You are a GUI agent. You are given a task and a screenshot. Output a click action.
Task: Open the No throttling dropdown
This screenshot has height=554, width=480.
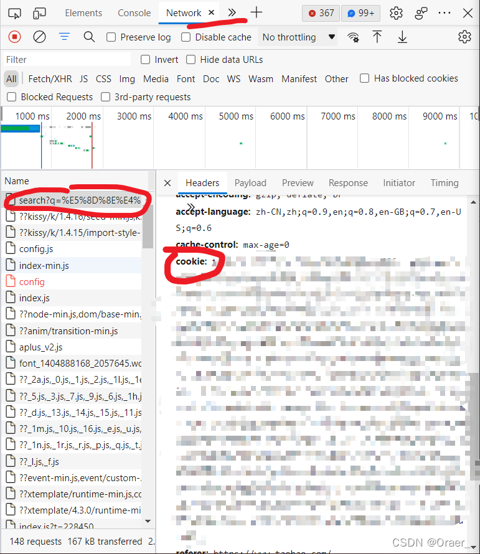tap(298, 37)
